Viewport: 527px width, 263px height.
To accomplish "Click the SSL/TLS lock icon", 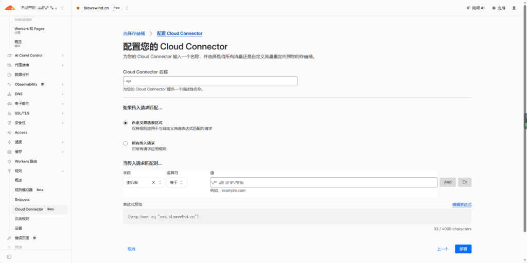I will point(9,113).
